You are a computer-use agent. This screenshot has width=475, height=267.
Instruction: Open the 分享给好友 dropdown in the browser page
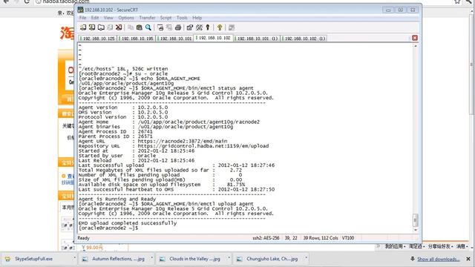tap(440, 246)
